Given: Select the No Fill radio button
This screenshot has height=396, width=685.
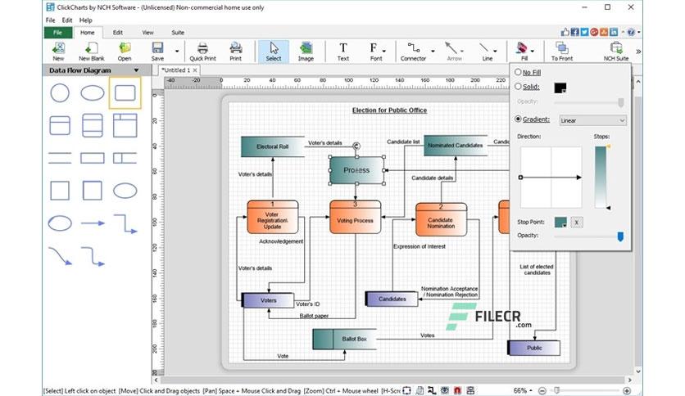Looking at the screenshot, I should pyautogui.click(x=518, y=72).
